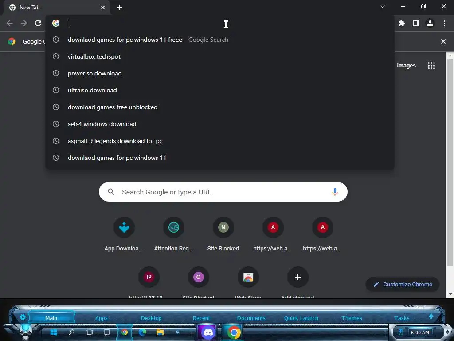Dismiss the Google Chrome infobar
Viewport: 454px width, 341px height.
pyautogui.click(x=443, y=41)
